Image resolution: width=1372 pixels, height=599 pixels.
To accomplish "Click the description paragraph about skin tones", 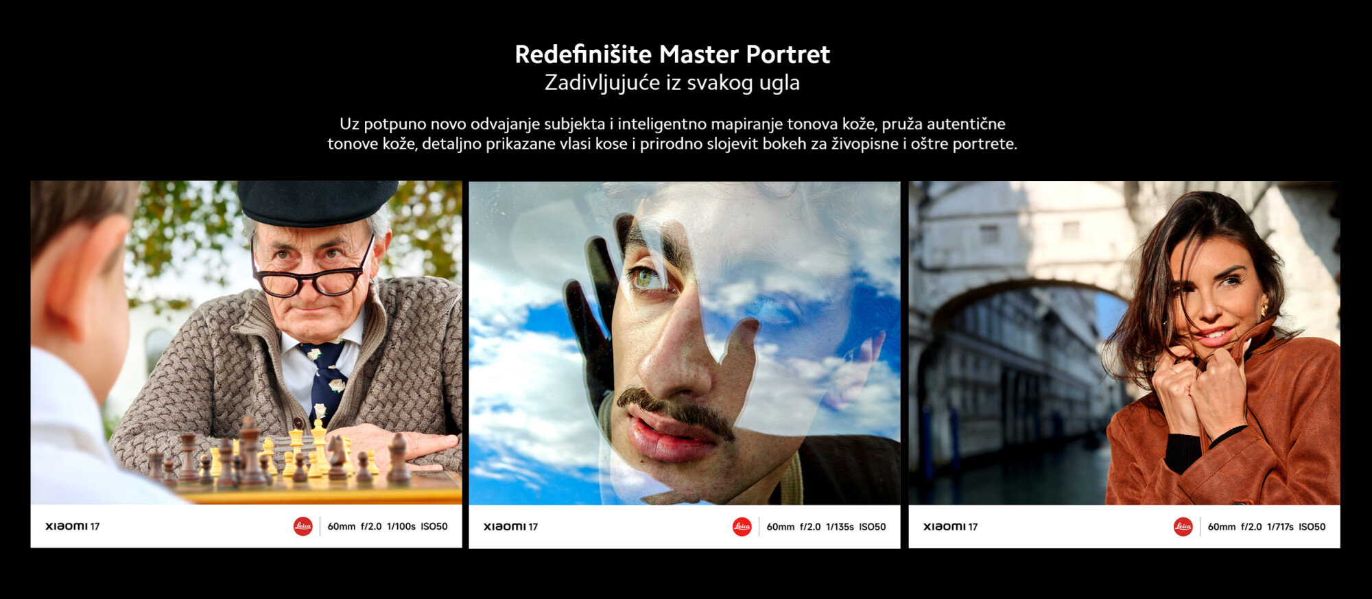I will [x=672, y=134].
